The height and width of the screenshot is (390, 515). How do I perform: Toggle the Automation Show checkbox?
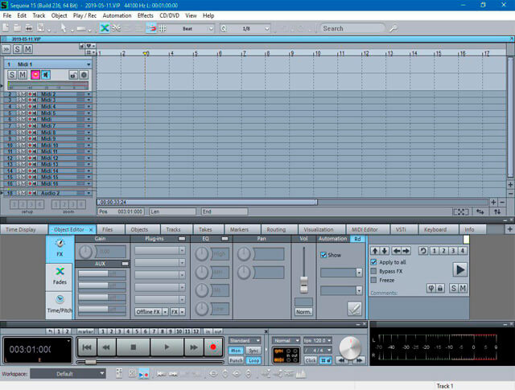click(x=324, y=255)
